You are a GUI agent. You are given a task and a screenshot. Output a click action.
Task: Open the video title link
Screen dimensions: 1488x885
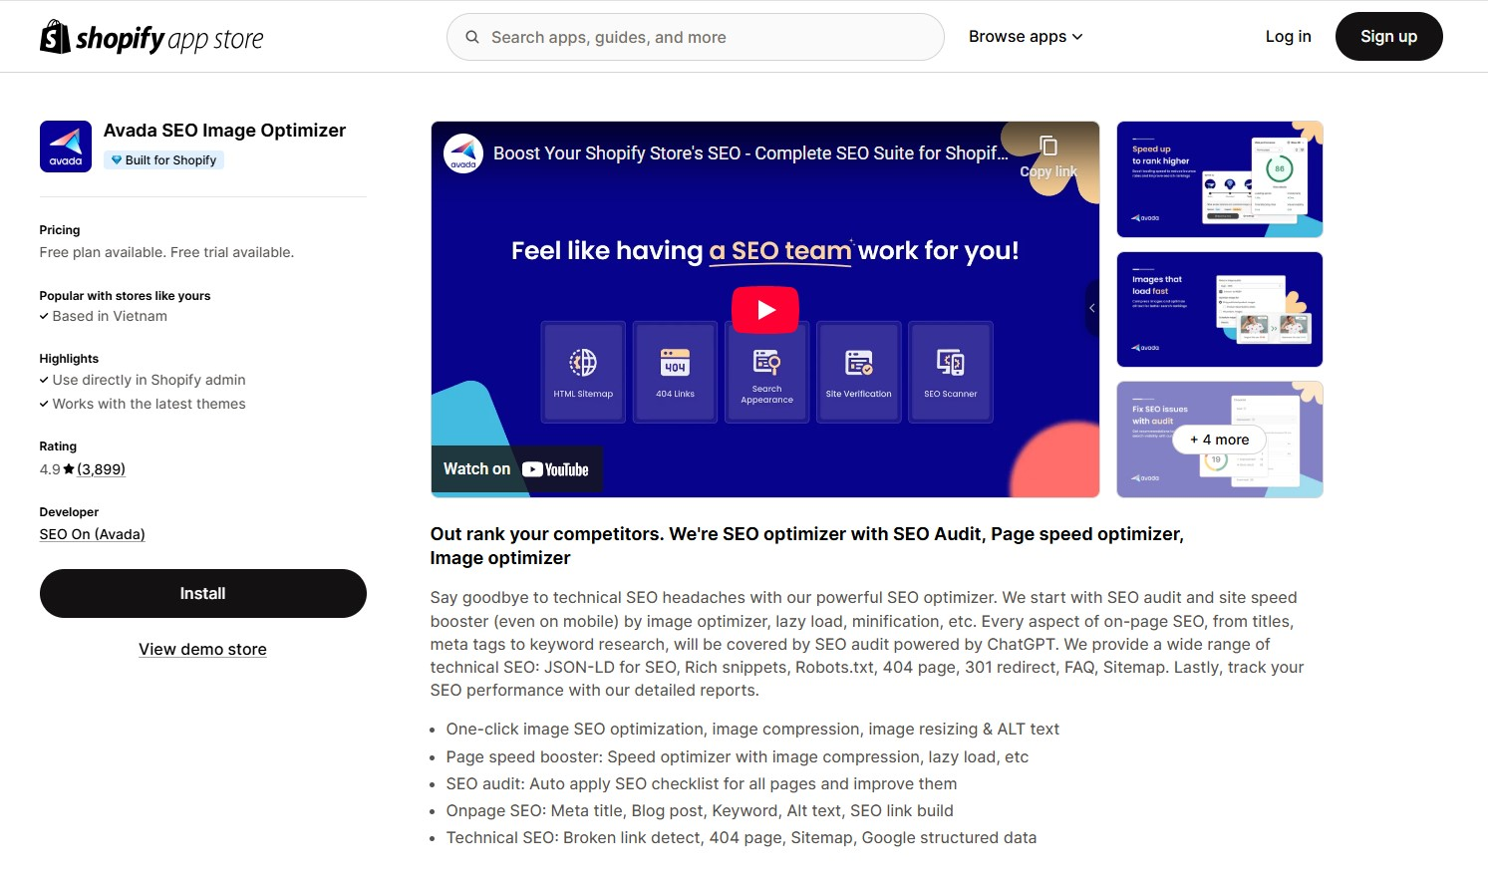[750, 153]
